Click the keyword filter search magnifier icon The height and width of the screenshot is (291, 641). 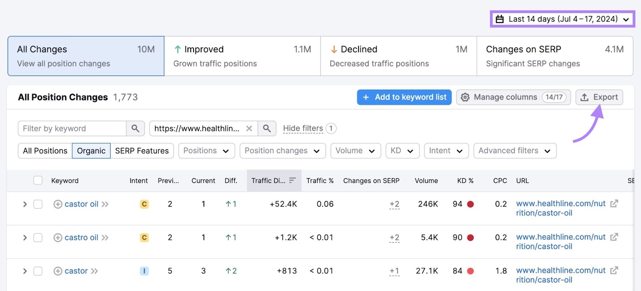coord(135,128)
